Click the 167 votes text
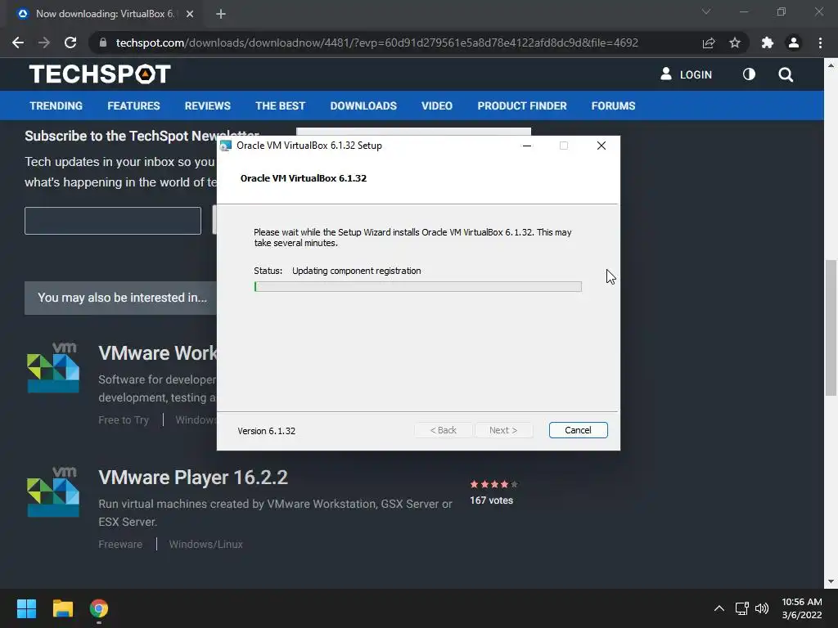This screenshot has width=838, height=628. (x=491, y=500)
